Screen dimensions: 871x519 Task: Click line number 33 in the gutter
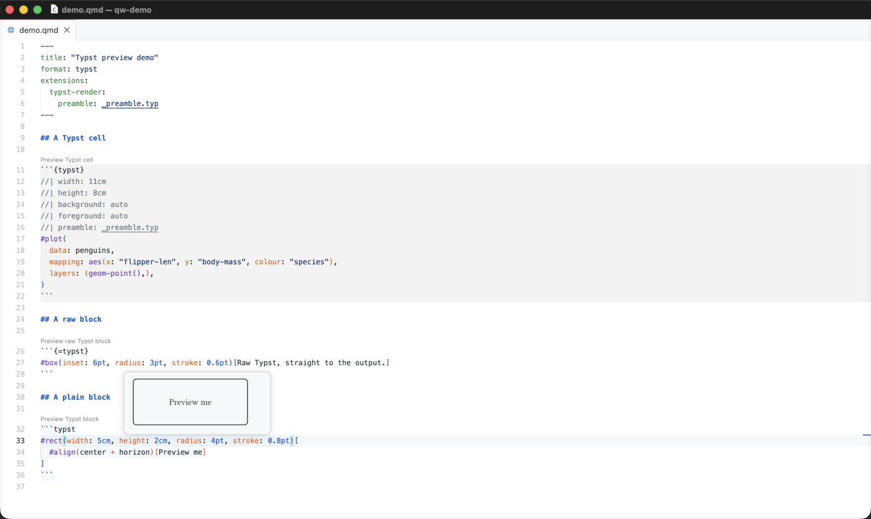pos(21,441)
